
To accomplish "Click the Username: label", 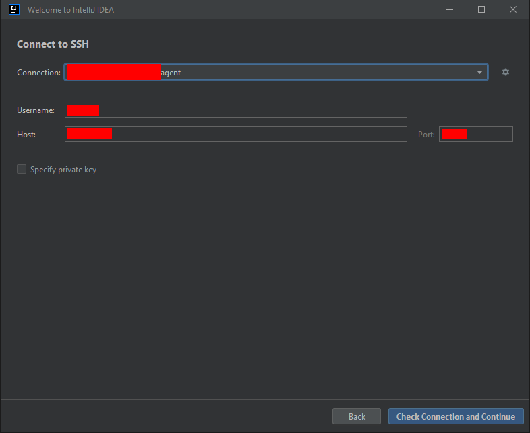I will [x=36, y=110].
